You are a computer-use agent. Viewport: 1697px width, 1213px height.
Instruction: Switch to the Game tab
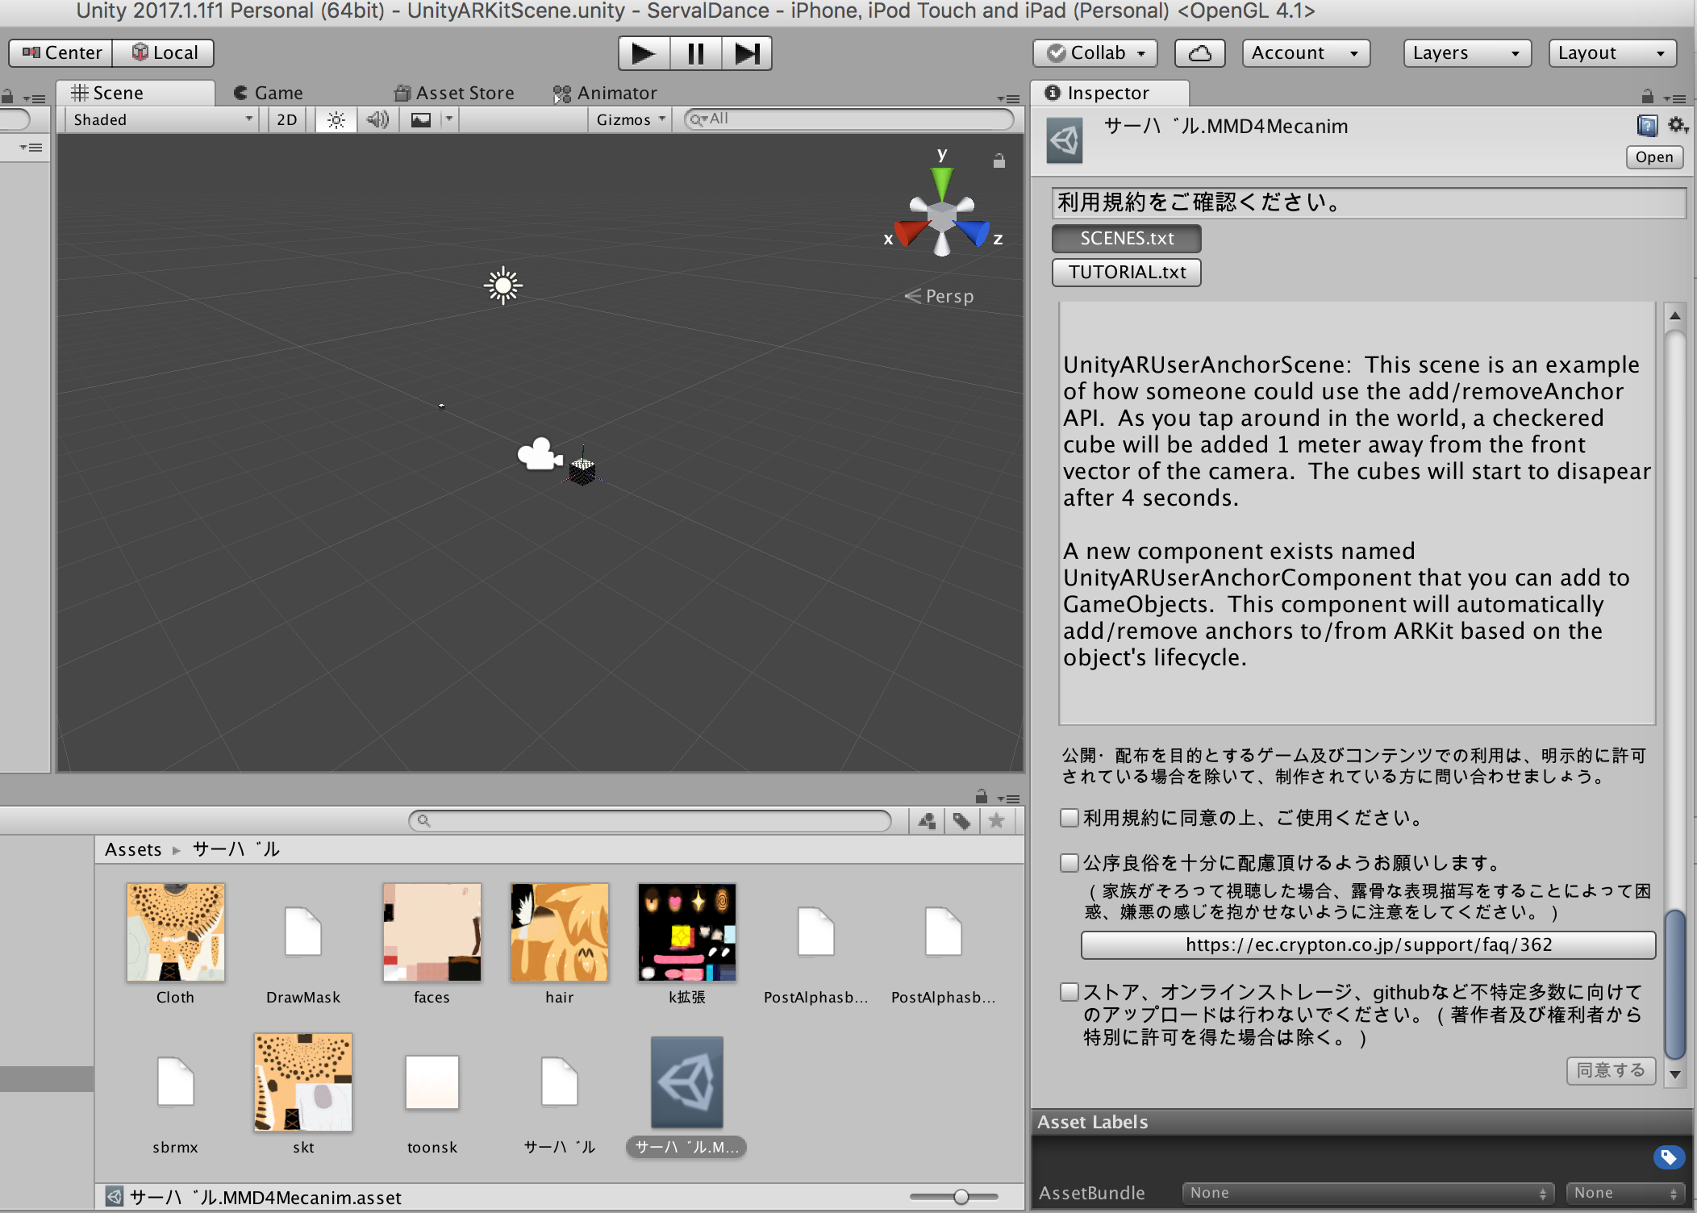tap(269, 93)
